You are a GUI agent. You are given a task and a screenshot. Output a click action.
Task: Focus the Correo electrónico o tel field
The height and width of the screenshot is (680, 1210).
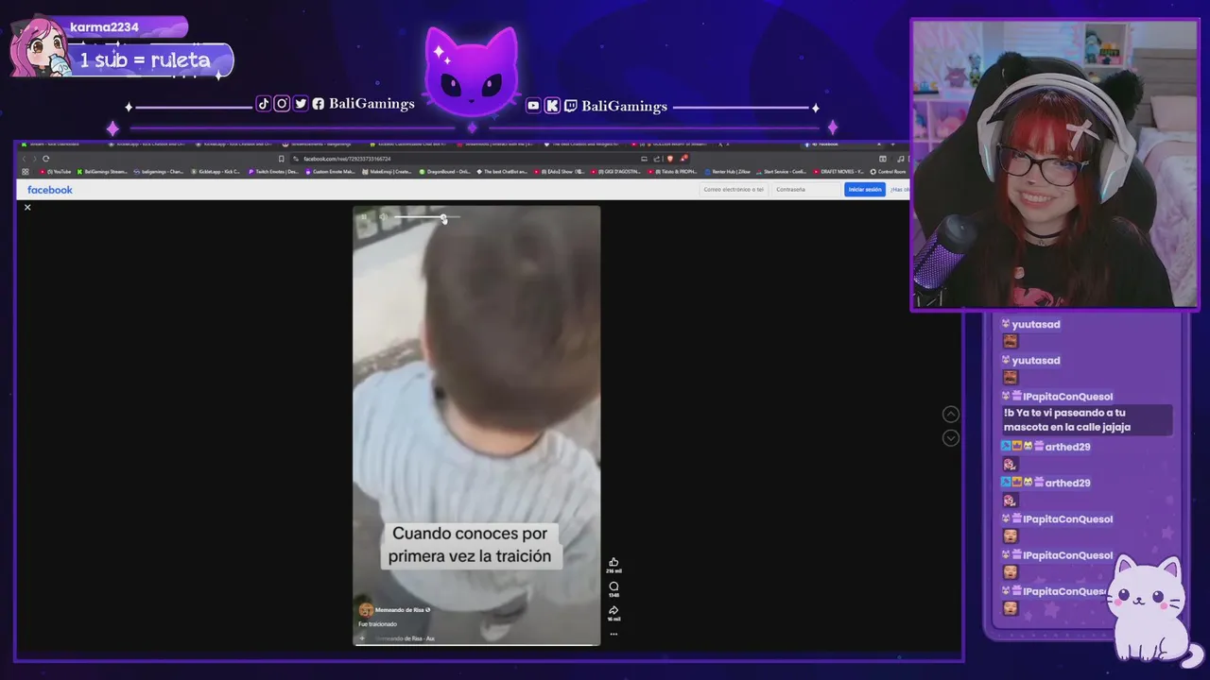tap(733, 190)
